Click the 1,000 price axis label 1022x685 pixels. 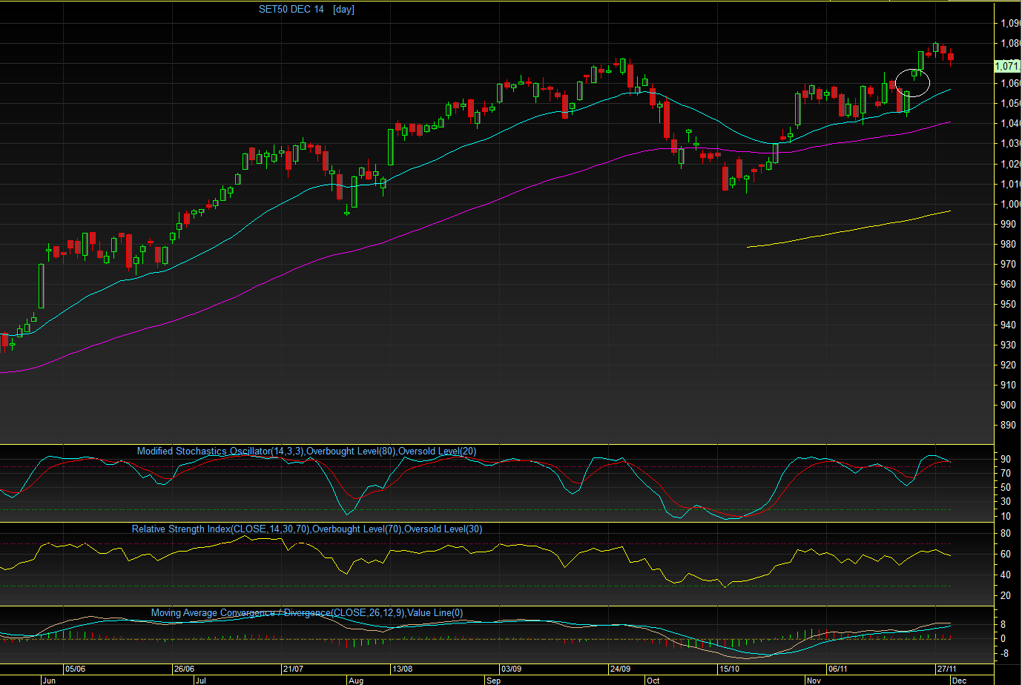click(x=1010, y=204)
